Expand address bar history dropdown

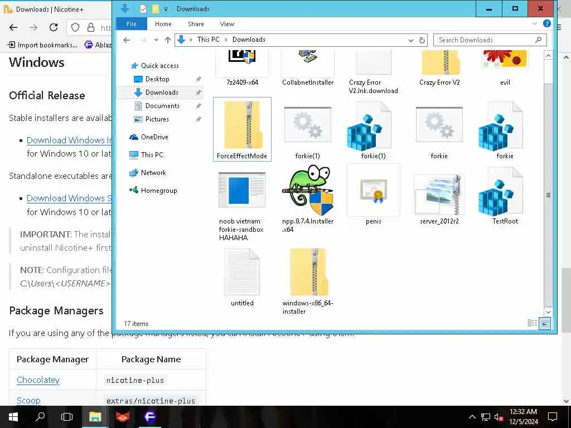(x=411, y=40)
